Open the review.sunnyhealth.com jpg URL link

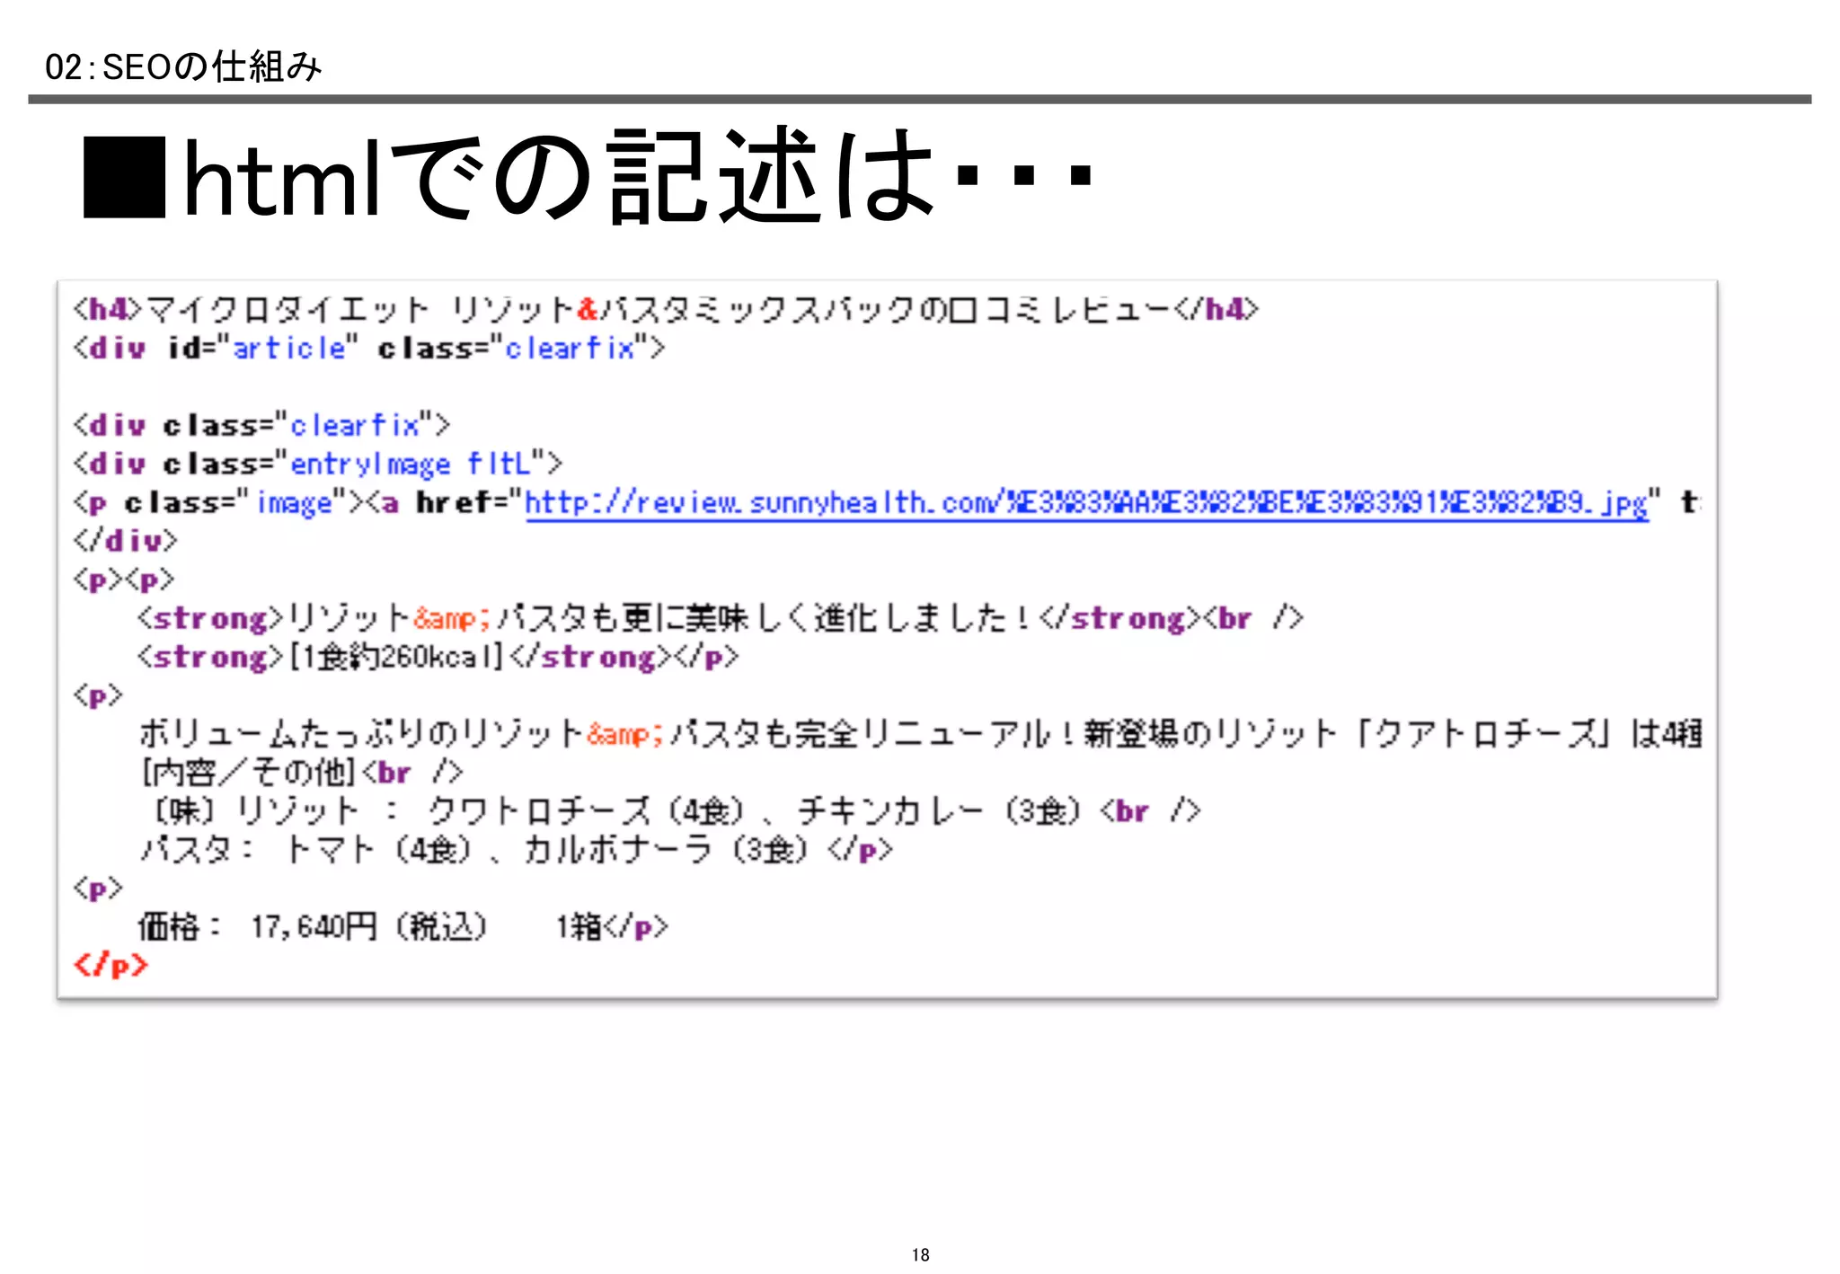(x=1087, y=502)
